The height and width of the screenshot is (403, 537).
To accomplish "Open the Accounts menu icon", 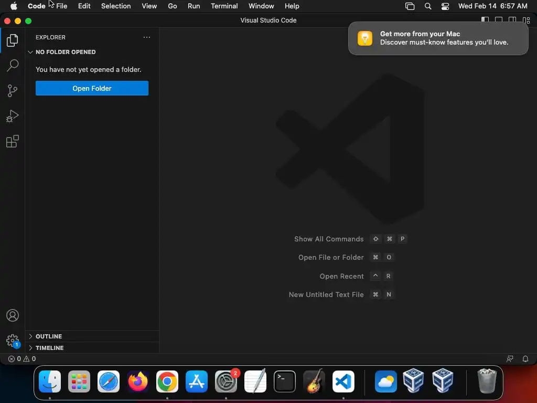I will 13,315.
